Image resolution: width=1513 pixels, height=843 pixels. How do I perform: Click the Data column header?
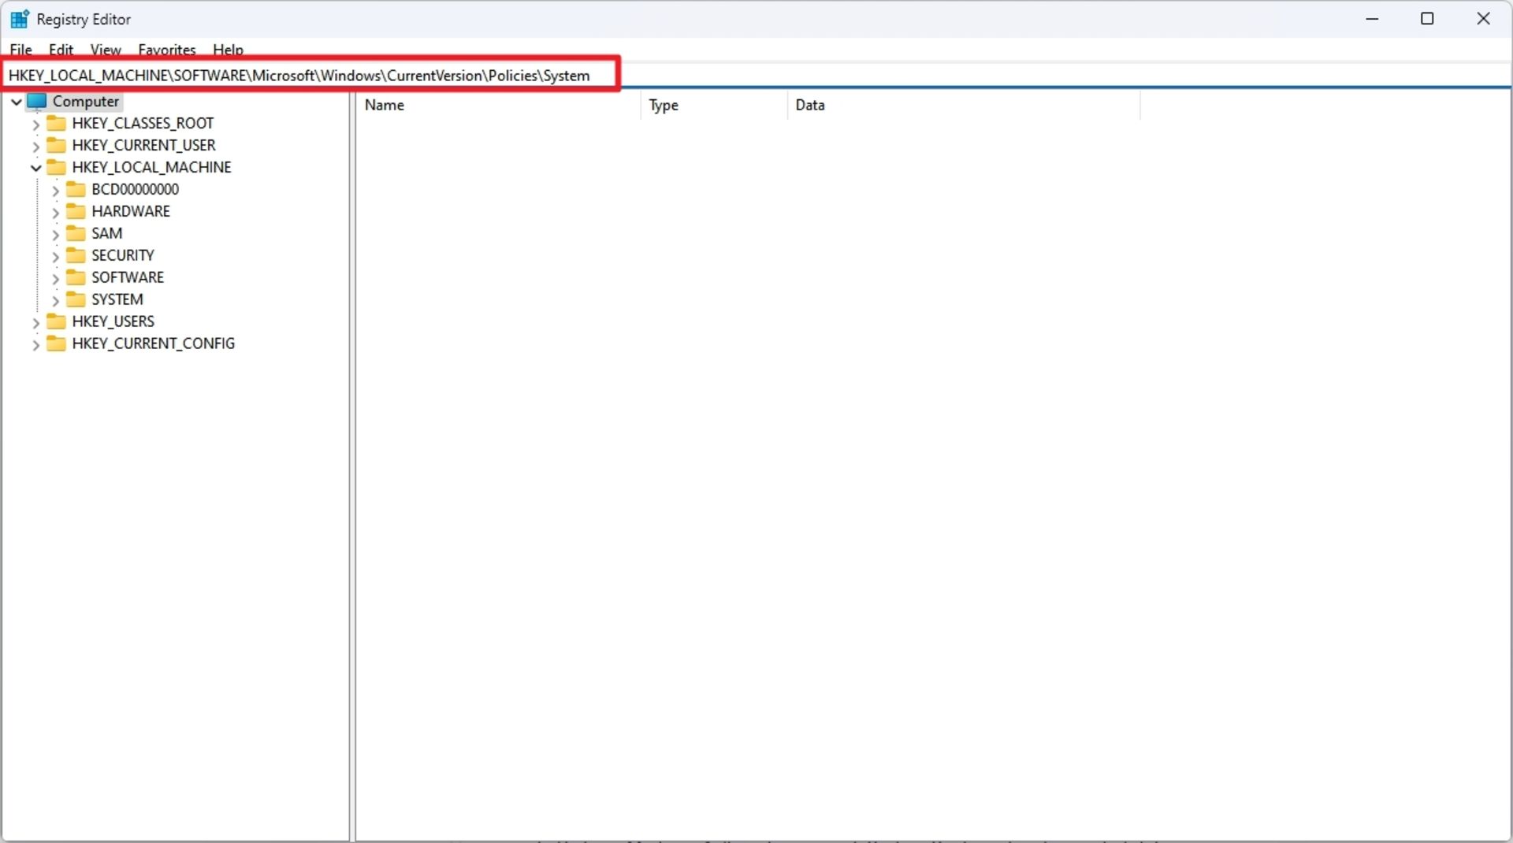(809, 106)
